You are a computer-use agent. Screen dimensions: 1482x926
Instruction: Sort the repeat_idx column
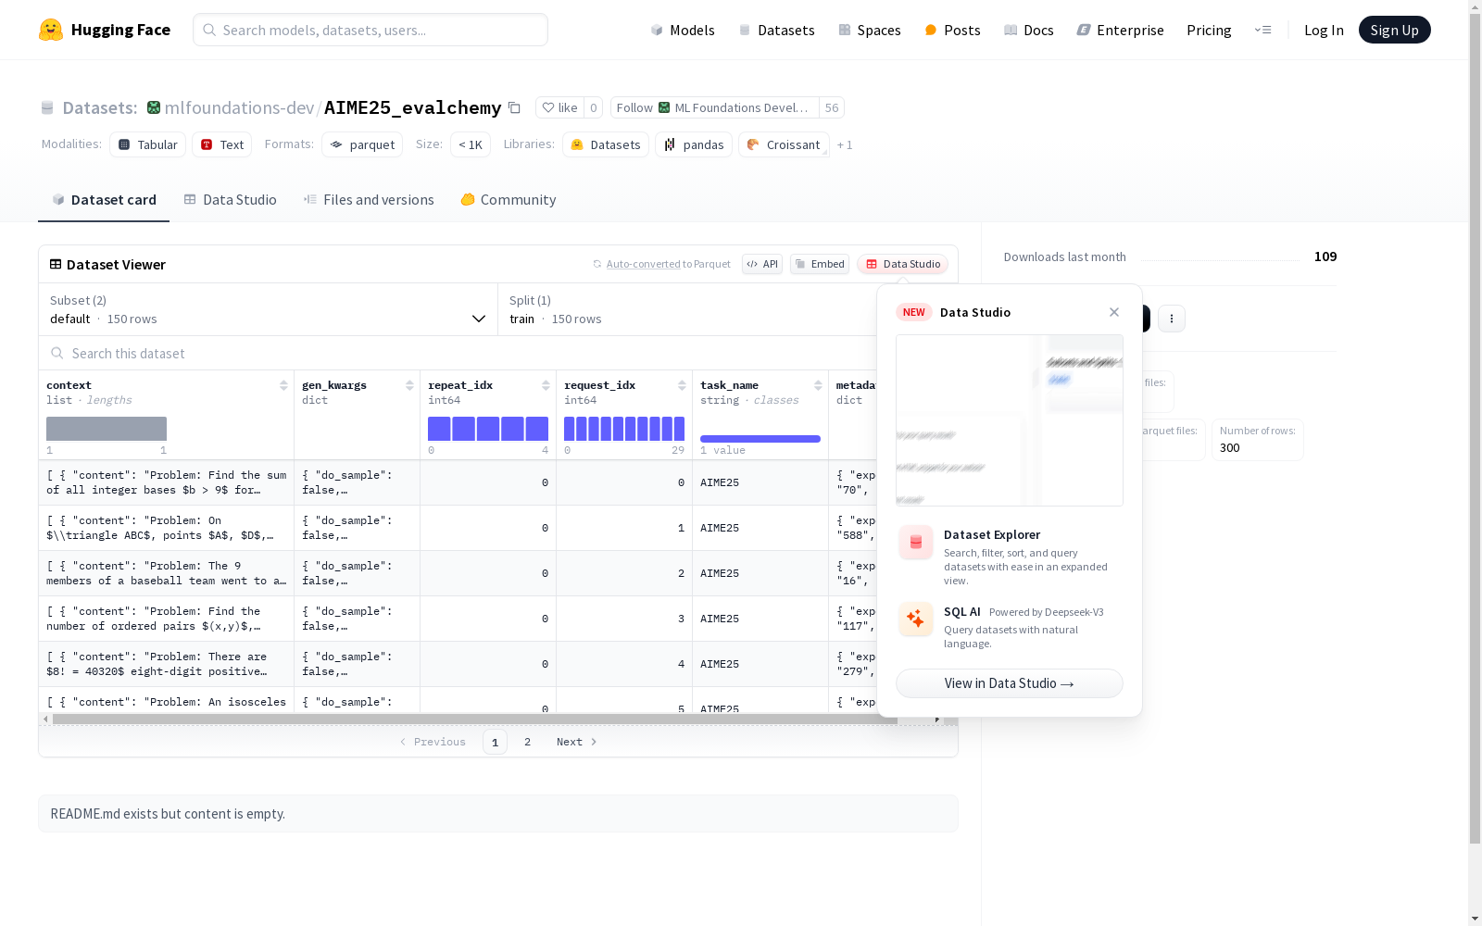(x=546, y=385)
